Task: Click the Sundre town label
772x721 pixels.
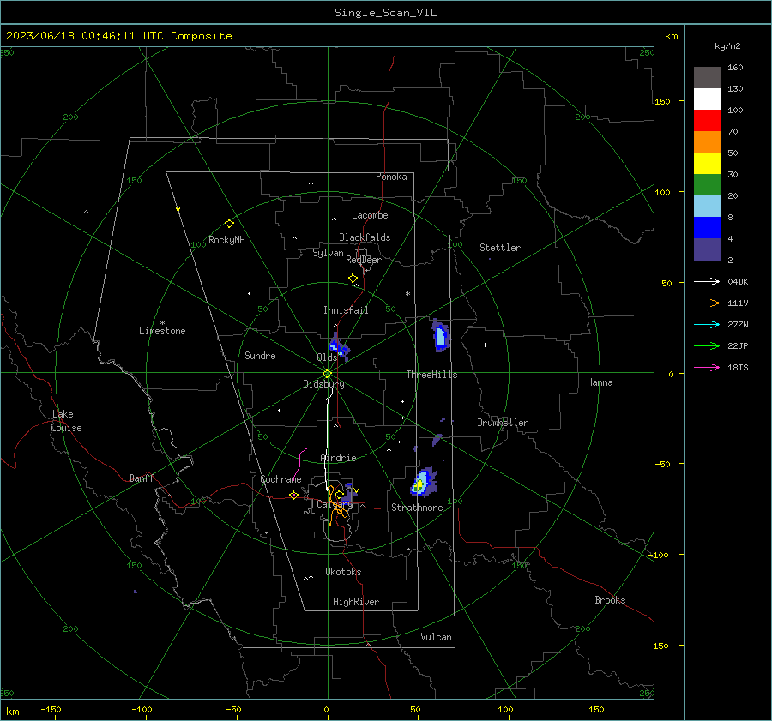Action: pos(260,356)
